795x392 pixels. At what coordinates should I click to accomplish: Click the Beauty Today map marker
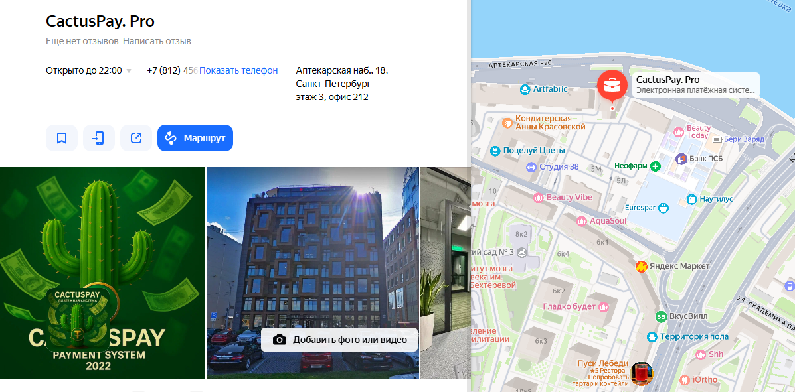(678, 132)
